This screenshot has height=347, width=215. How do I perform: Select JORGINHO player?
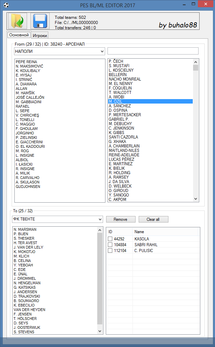25,133
